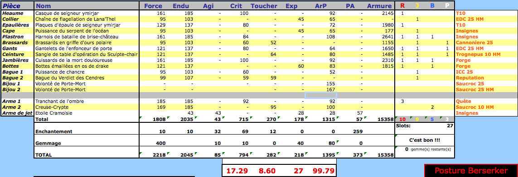
Task: Select the Slots value 27
Action: [450, 126]
